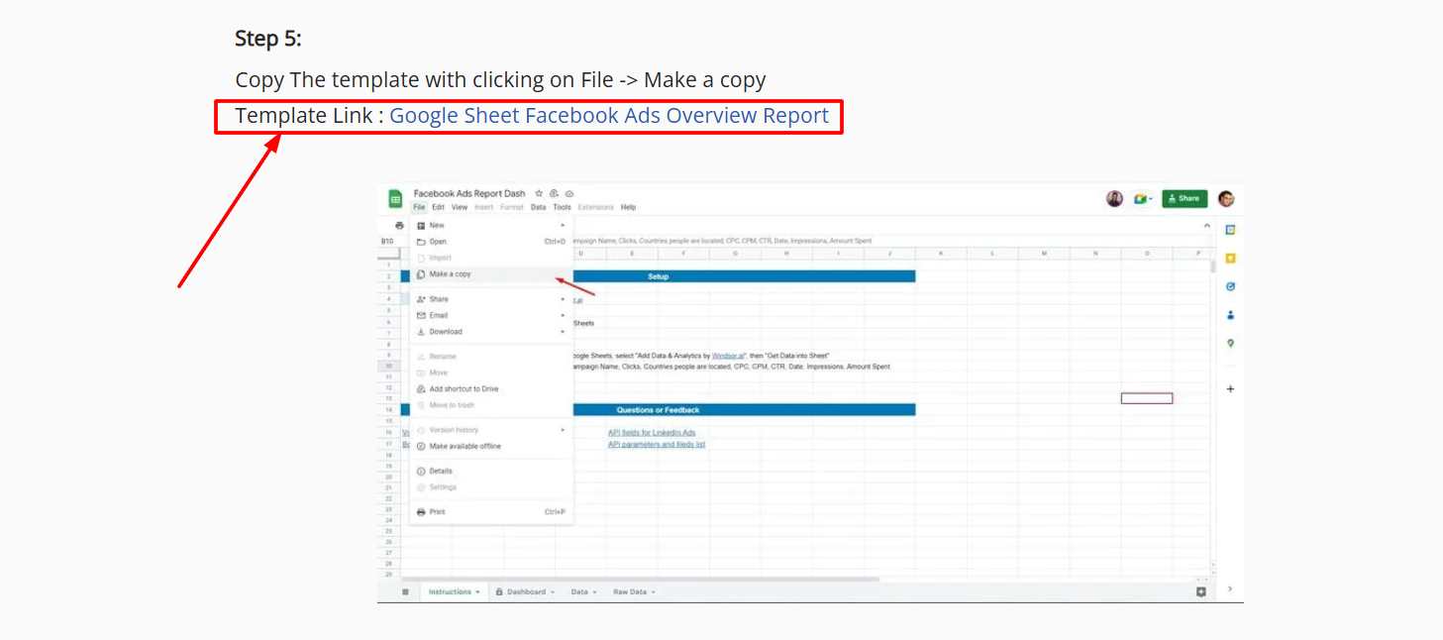Image resolution: width=1443 pixels, height=640 pixels.
Task: Choose Add shortcut to Drive
Action: (x=491, y=388)
